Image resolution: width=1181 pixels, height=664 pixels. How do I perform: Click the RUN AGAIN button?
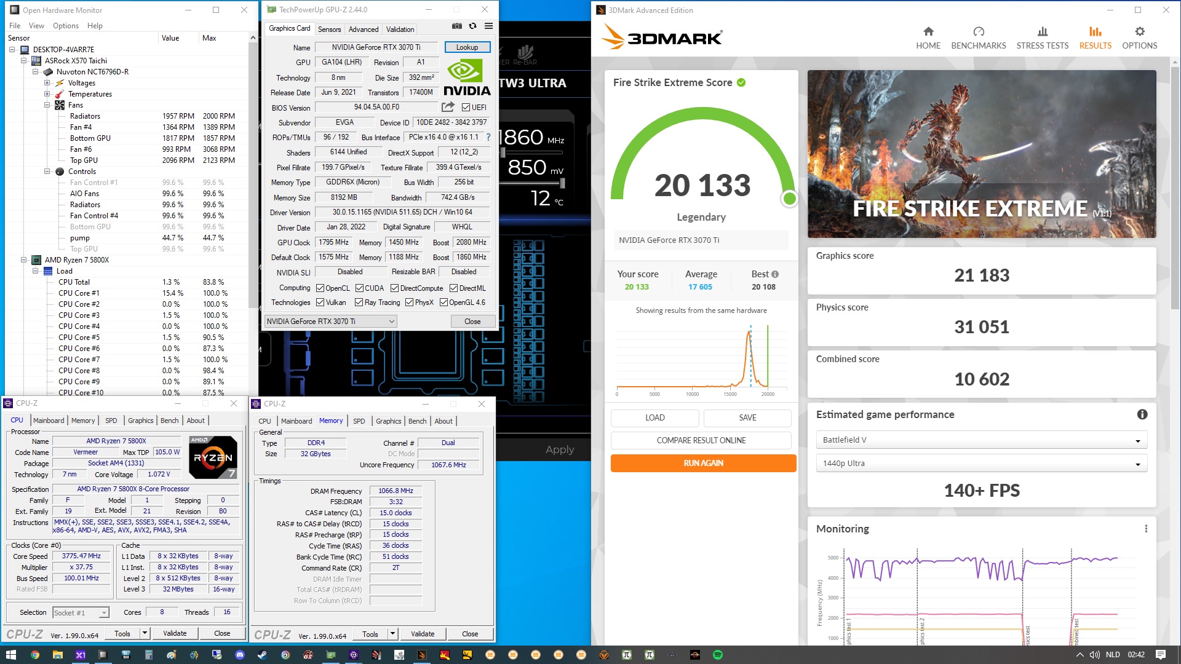coord(703,464)
